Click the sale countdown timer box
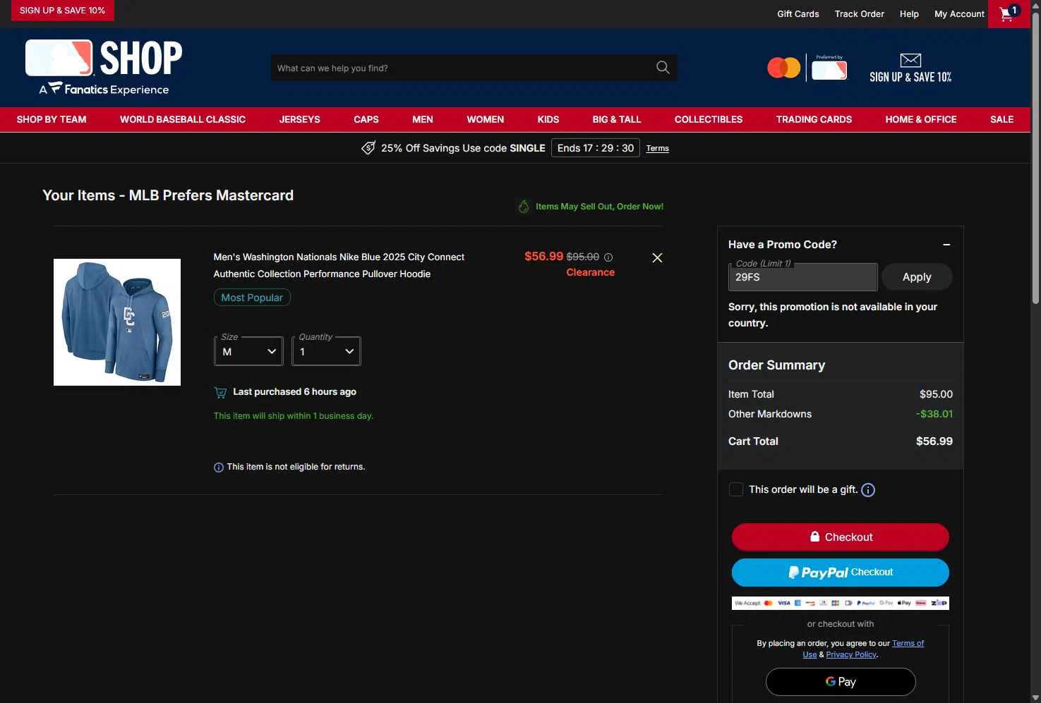1041x703 pixels. [x=596, y=148]
